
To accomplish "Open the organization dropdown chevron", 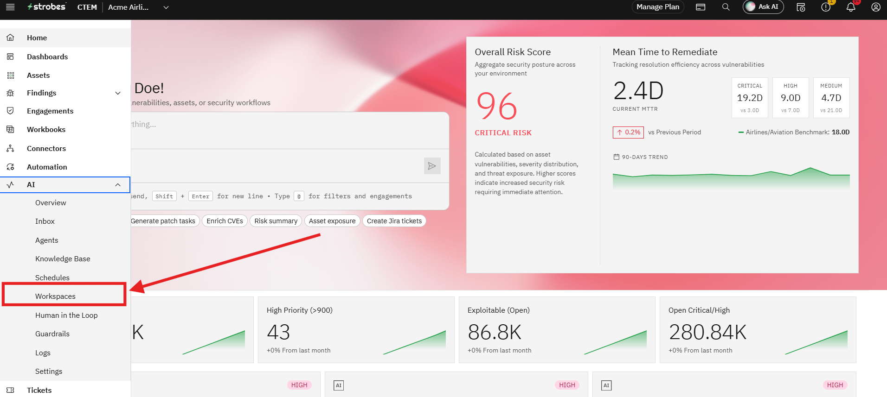I will pos(166,7).
